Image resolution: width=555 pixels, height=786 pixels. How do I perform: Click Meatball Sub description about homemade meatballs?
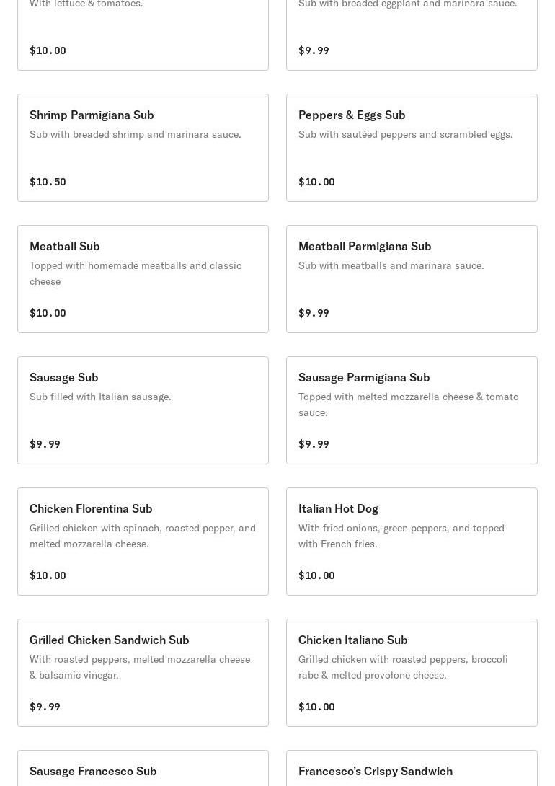point(136,273)
